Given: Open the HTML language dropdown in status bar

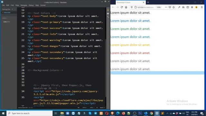Looking at the screenshot, I should pyautogui.click(x=92, y=108).
